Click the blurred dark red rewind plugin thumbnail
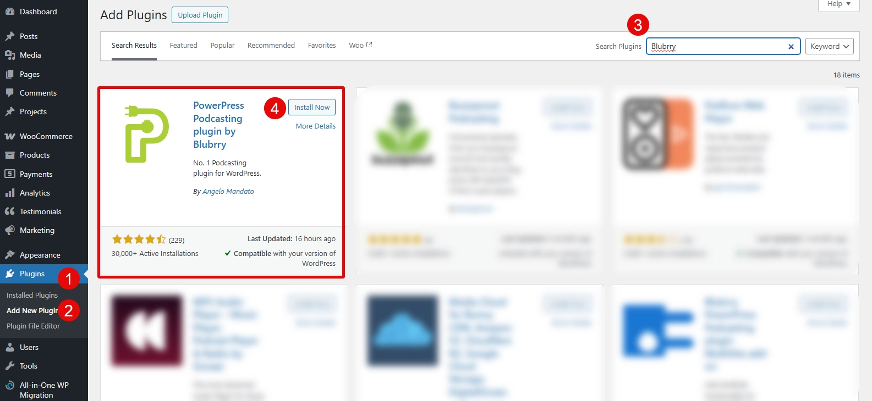The width and height of the screenshot is (872, 401). [x=147, y=331]
